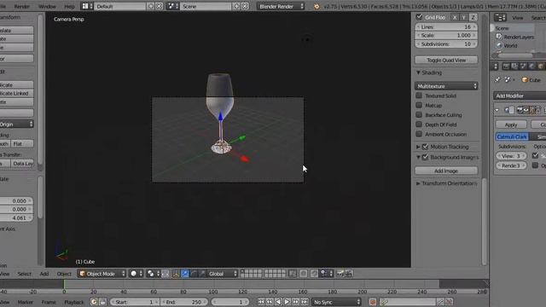Image resolution: width=546 pixels, height=307 pixels.
Task: Click the Add Image button
Action: click(x=446, y=171)
